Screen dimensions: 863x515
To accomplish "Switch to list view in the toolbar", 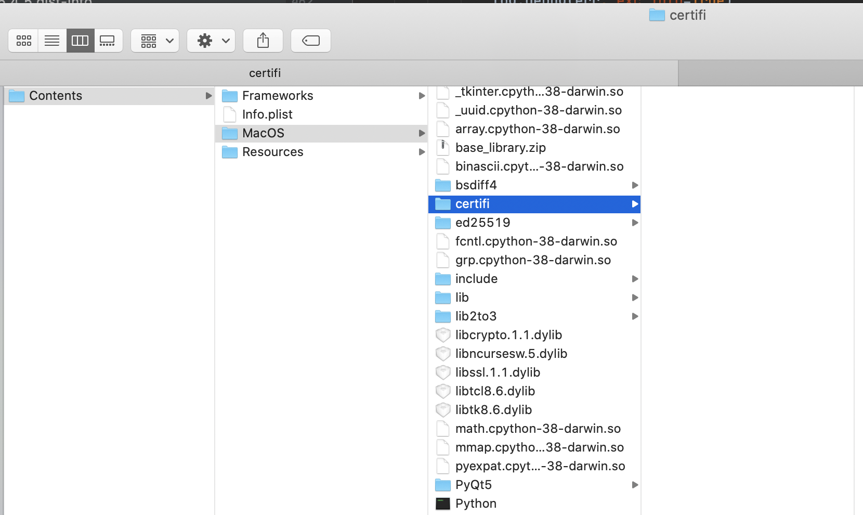I will 51,41.
